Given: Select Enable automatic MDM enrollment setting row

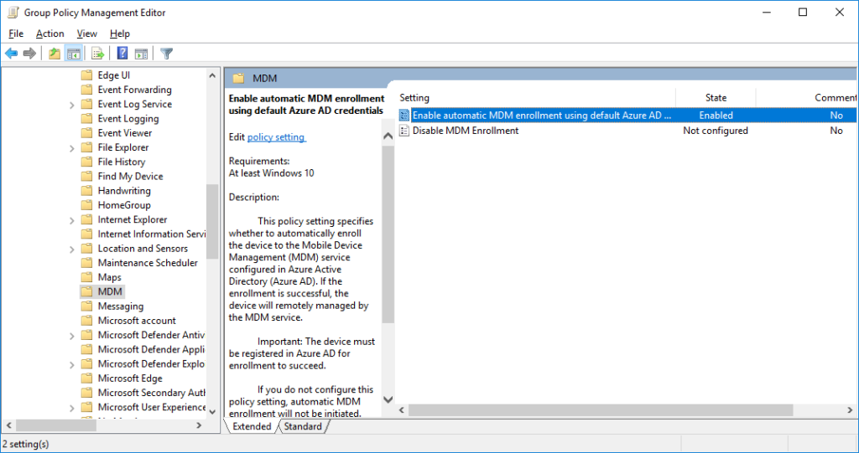Looking at the screenshot, I should [626, 115].
